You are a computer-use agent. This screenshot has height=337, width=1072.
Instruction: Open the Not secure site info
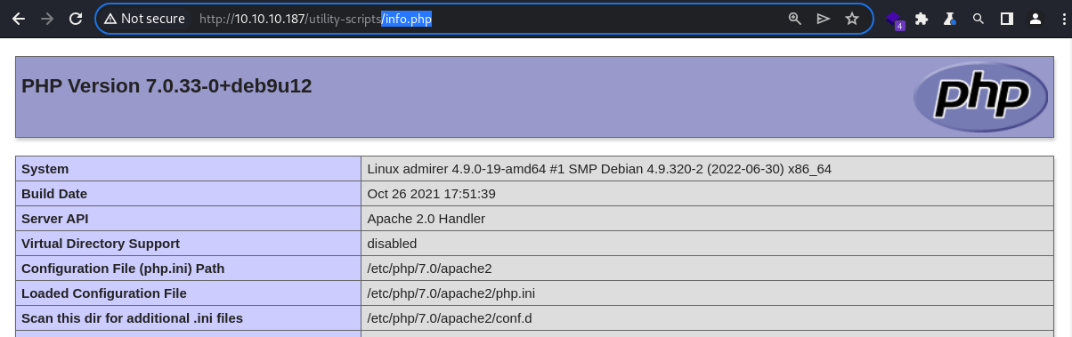[x=143, y=18]
